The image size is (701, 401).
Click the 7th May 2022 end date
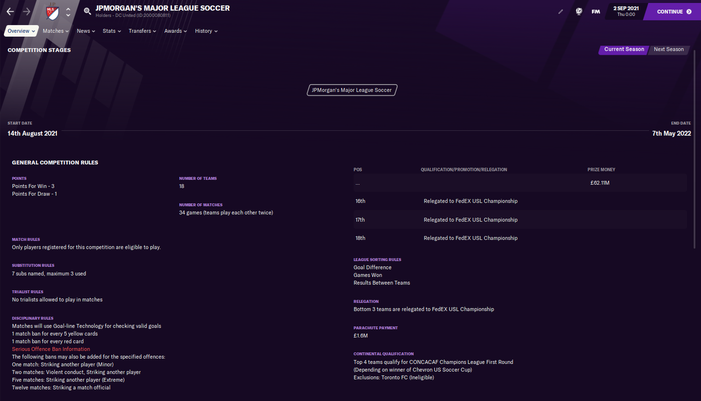[671, 133]
